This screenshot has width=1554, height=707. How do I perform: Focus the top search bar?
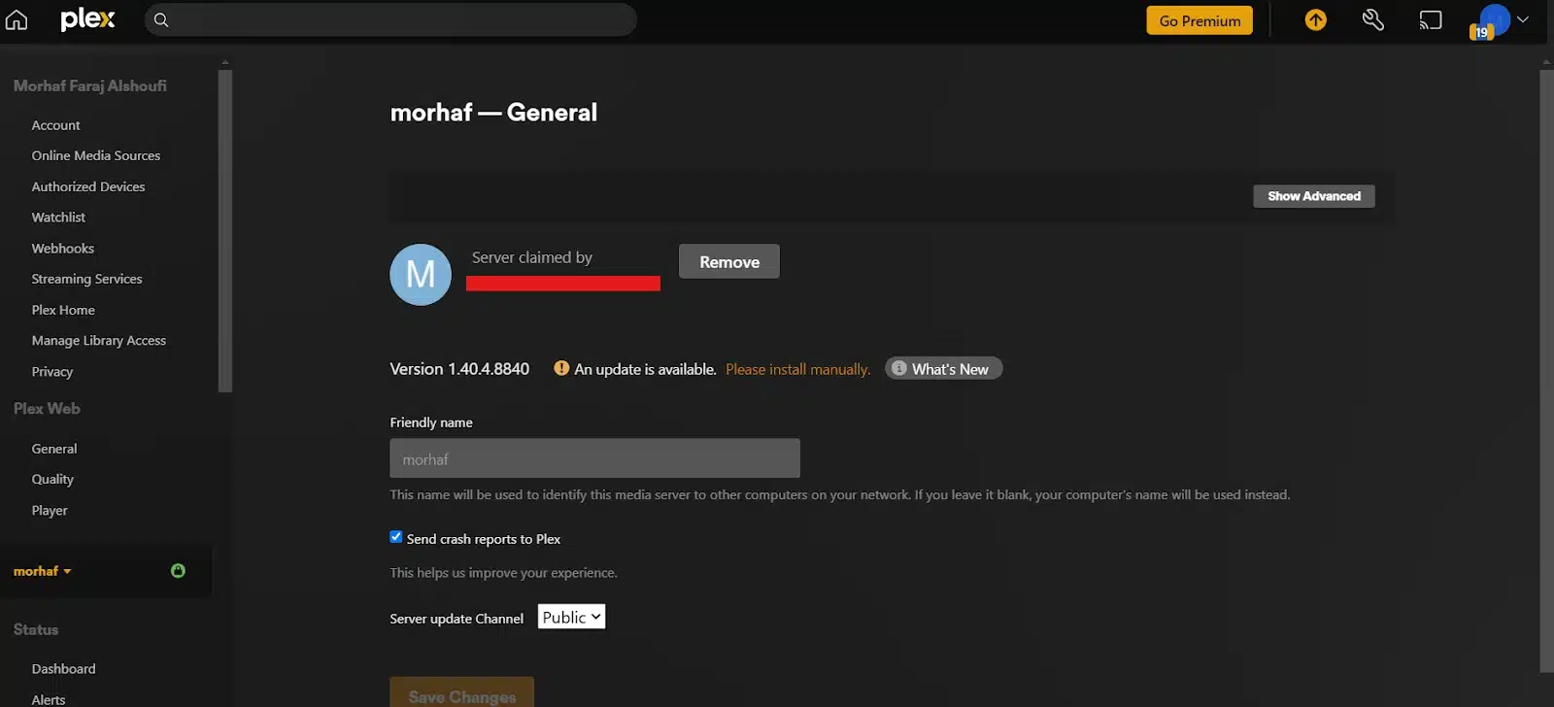(390, 19)
